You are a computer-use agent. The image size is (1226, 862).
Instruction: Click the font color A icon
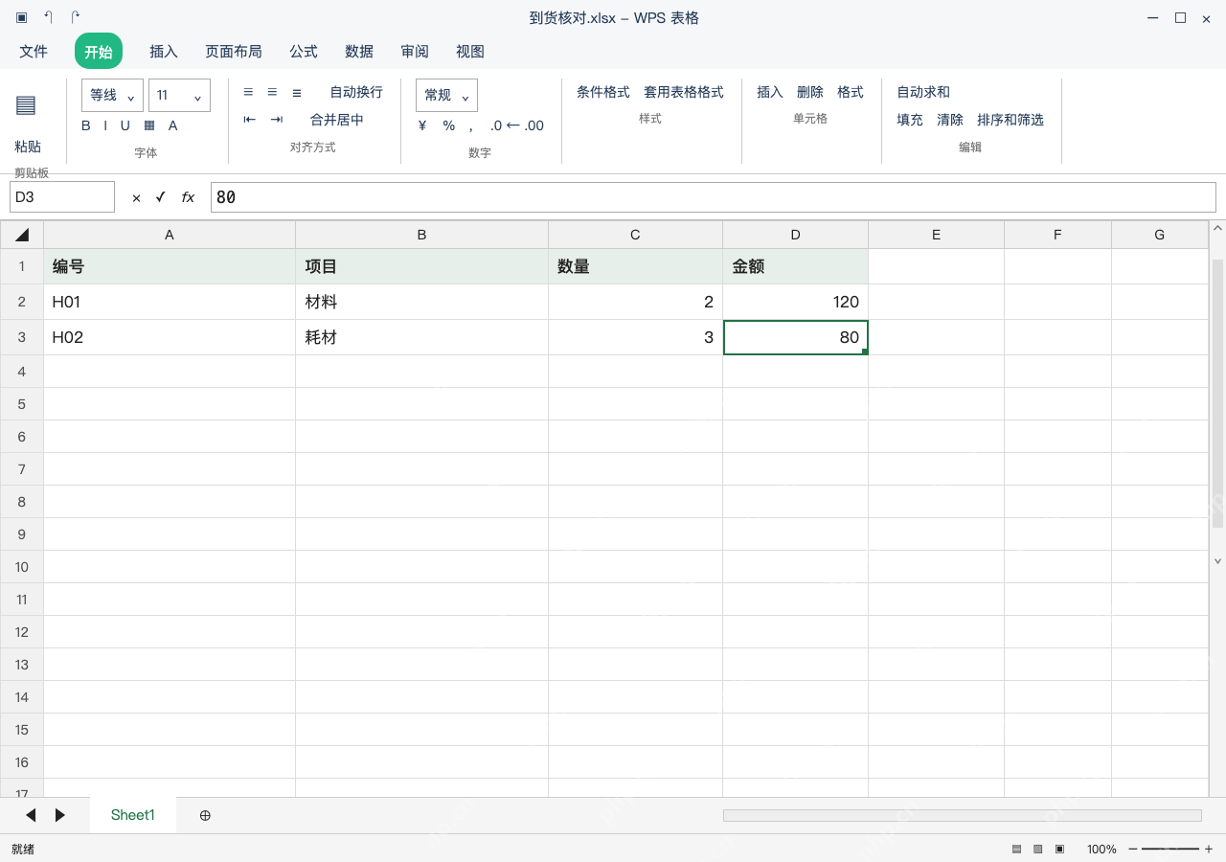(173, 125)
